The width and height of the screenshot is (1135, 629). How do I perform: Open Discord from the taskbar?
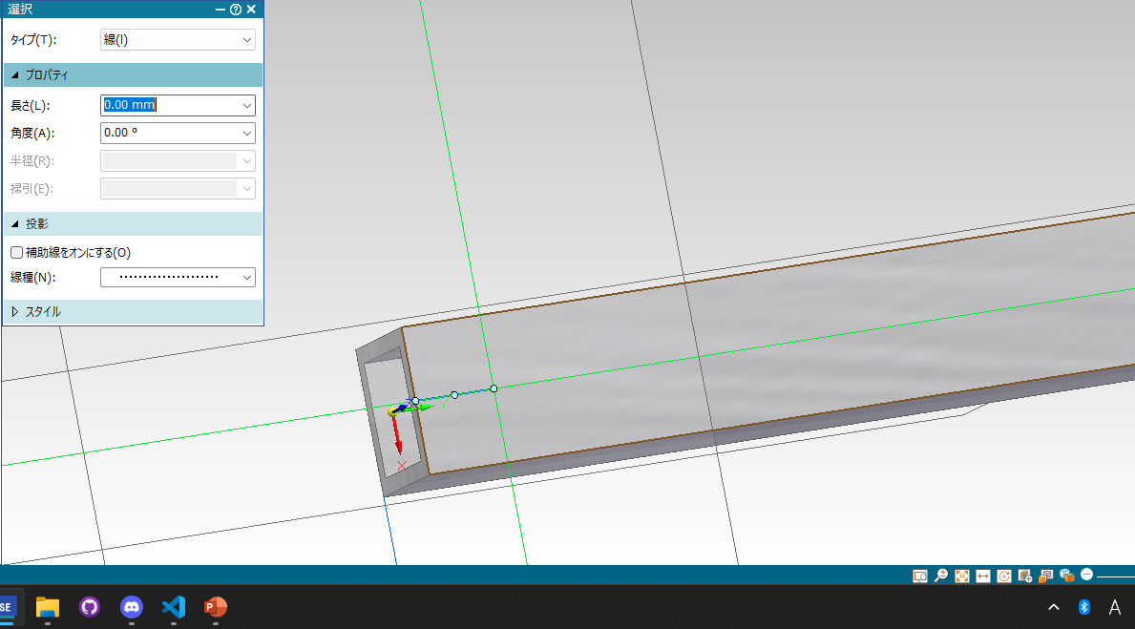coord(131,607)
